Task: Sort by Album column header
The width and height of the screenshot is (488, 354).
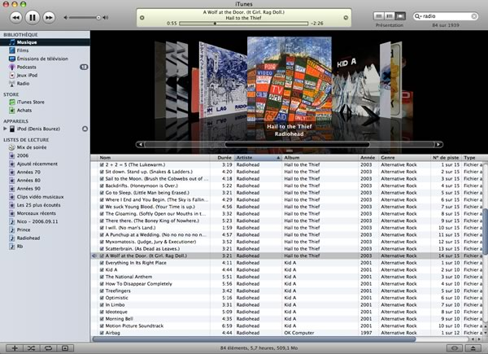Action: coord(320,158)
